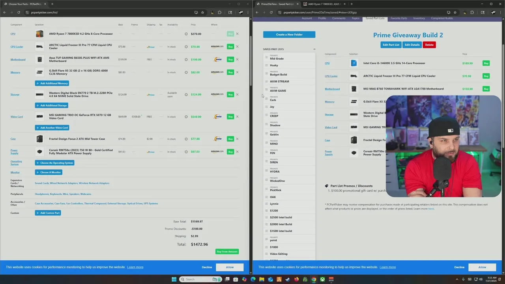Open price settings gear in Motherboard row, left window
Image resolution: width=505 pixels, height=284 pixels.
tap(186, 60)
